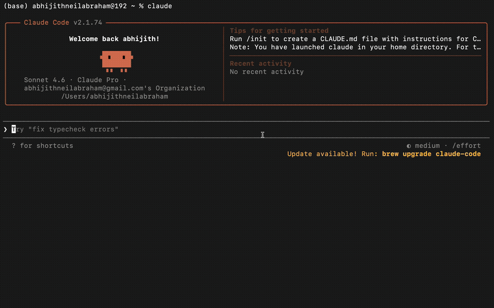The width and height of the screenshot is (494, 308).
Task: Click the "Run /init to create a CLAUDE.md" tip
Action: [x=355, y=39]
